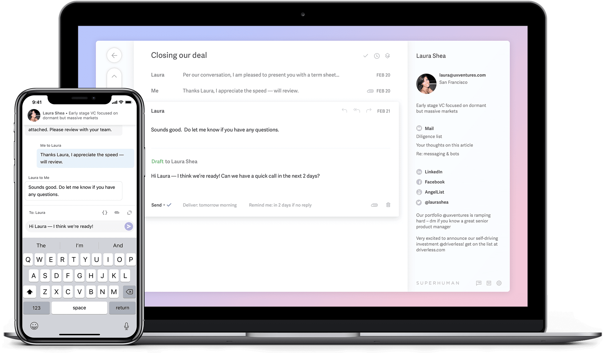This screenshot has width=603, height=353.
Task: Click Remind me: in 2 days if no reply
Action: click(x=280, y=205)
